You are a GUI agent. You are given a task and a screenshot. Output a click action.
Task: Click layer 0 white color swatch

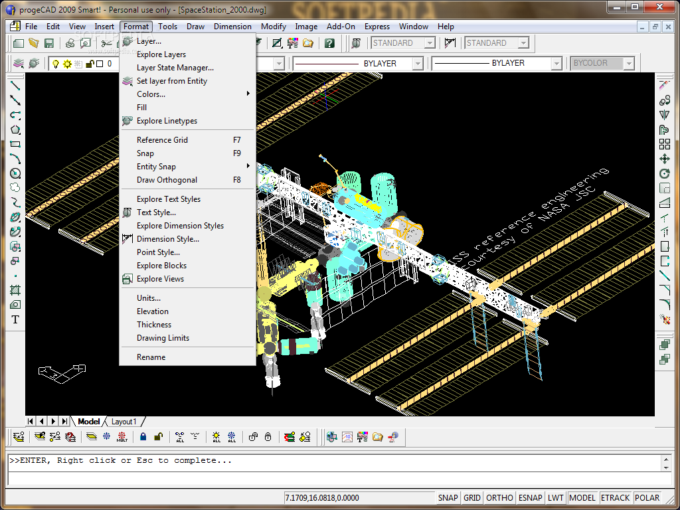coord(100,64)
